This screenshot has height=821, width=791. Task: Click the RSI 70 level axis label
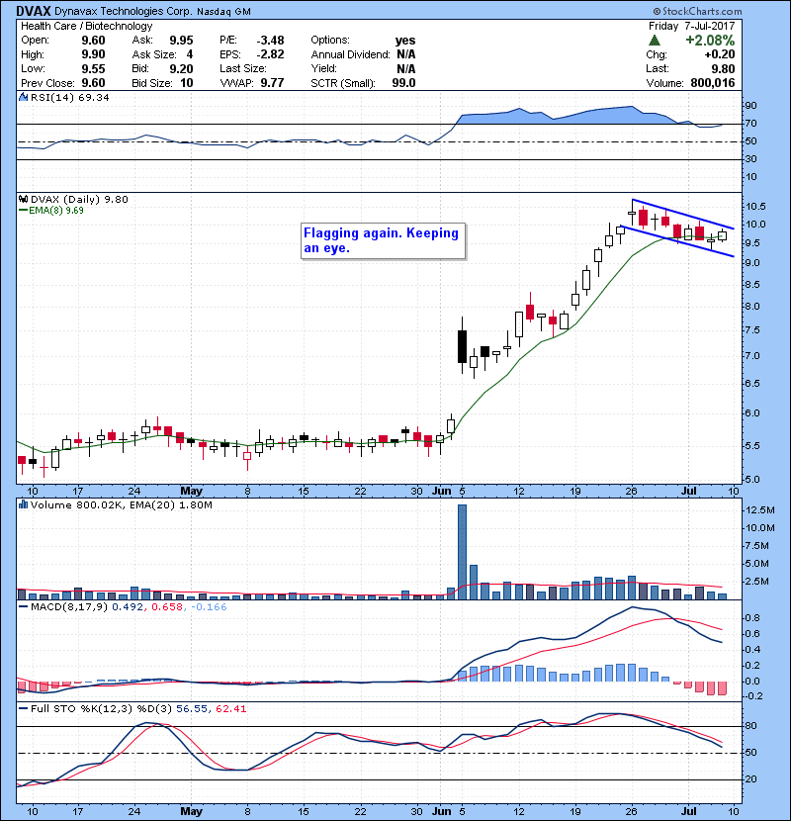(751, 124)
